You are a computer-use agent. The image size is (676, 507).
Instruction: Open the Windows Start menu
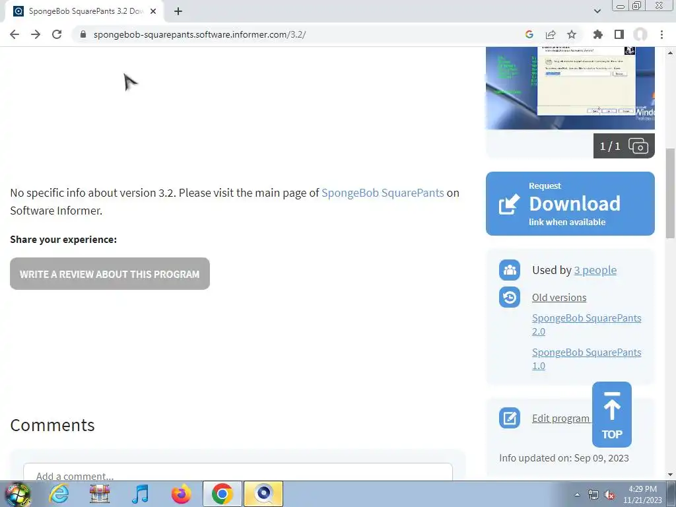tap(17, 494)
